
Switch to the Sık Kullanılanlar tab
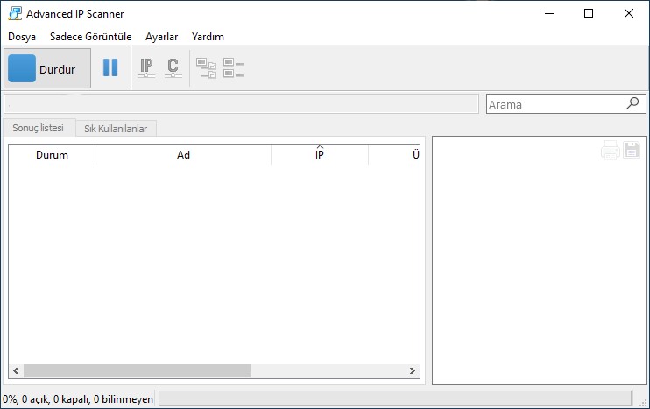tap(116, 129)
